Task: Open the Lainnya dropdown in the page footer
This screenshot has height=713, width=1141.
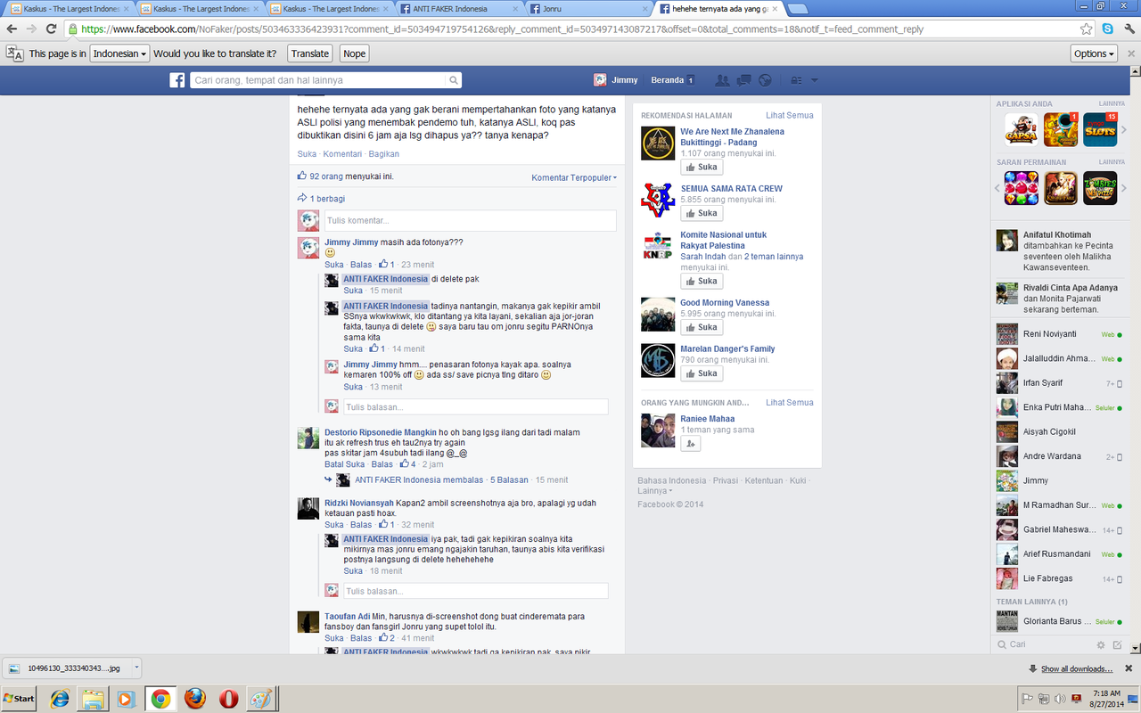Action: pos(655,491)
